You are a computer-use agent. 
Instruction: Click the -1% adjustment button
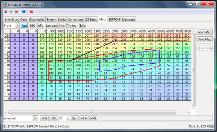pos(54,118)
